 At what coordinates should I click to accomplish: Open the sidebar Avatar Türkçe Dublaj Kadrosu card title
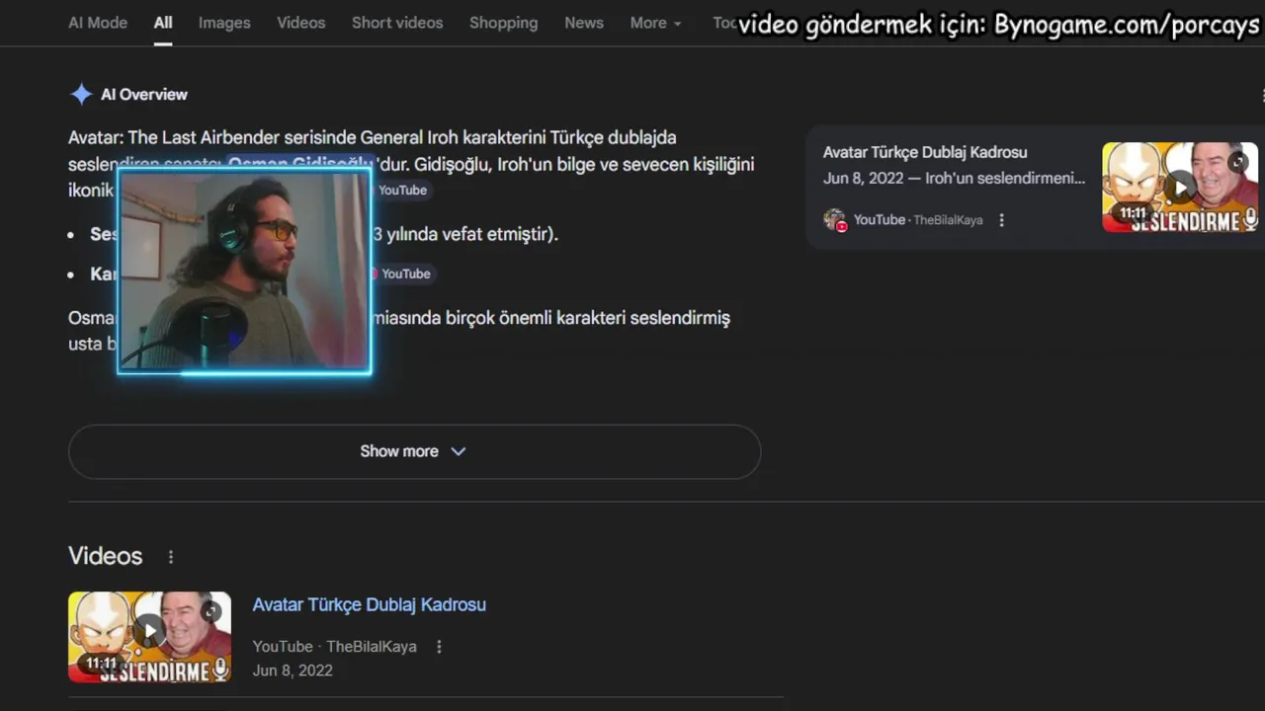tap(925, 152)
